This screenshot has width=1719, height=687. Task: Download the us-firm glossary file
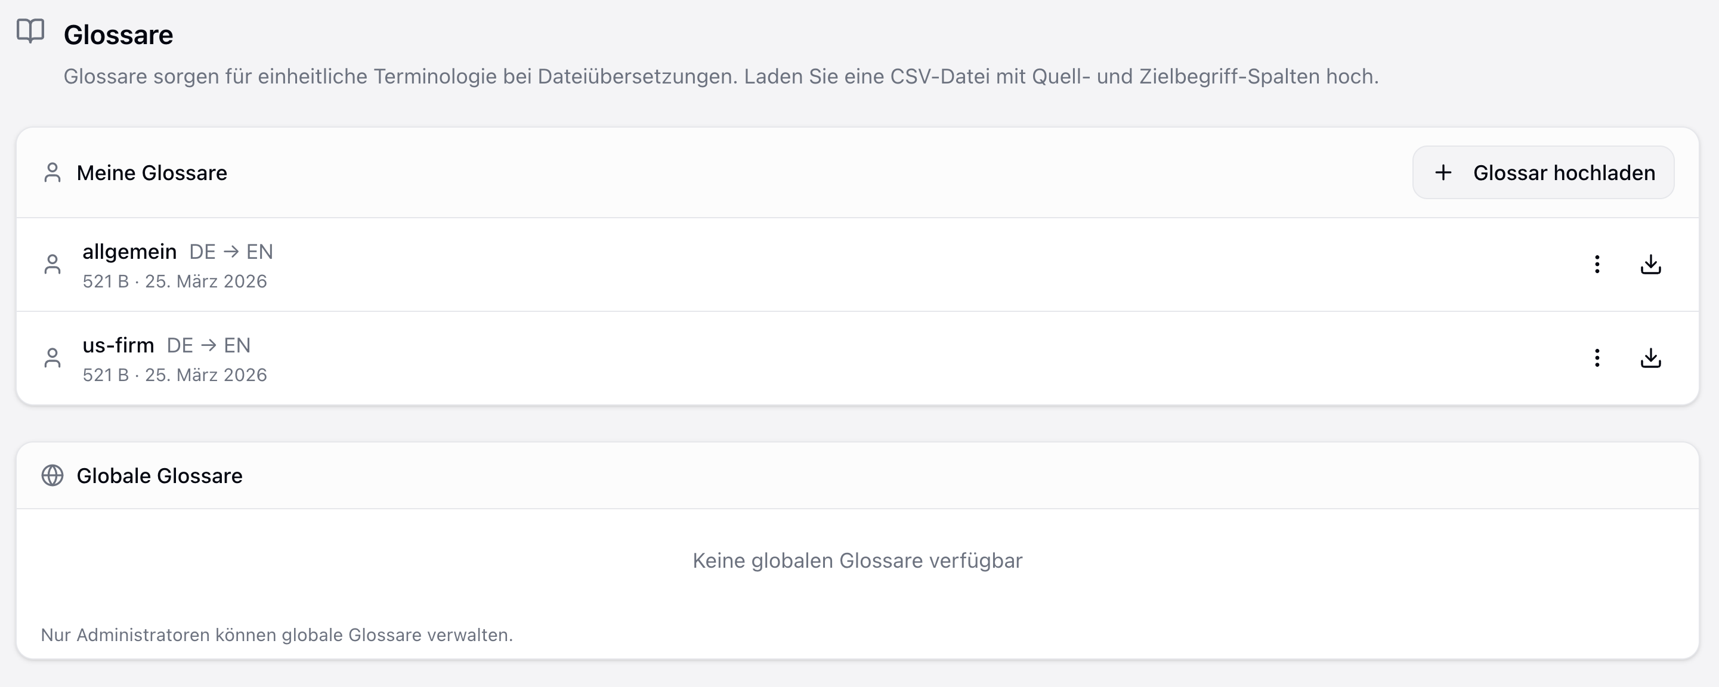[x=1651, y=358]
